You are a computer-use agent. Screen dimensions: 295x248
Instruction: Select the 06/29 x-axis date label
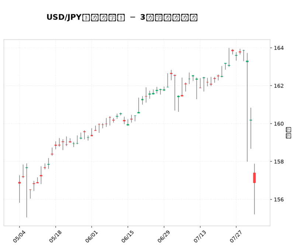[x=164, y=237]
